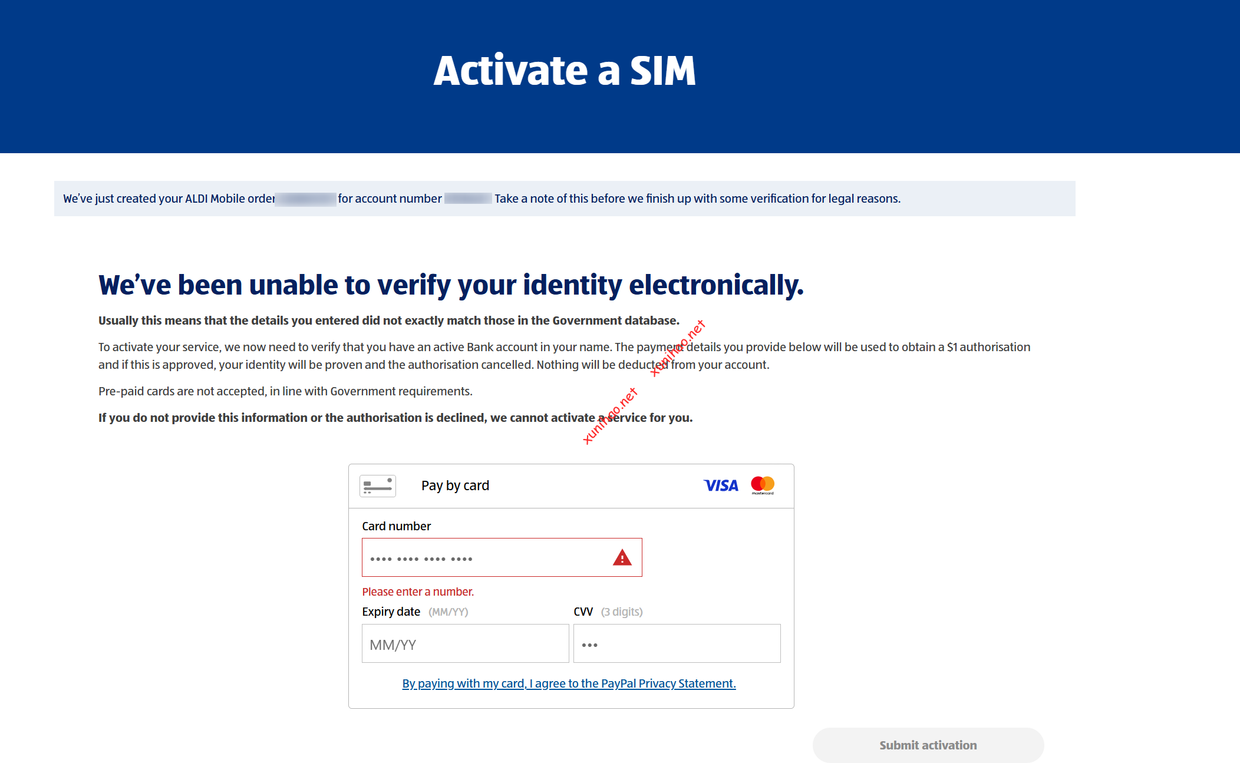Select the Pay by card header text

[x=455, y=485]
